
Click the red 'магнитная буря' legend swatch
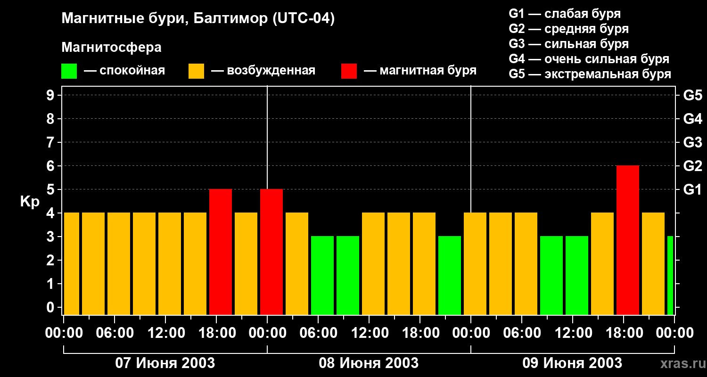(x=349, y=71)
